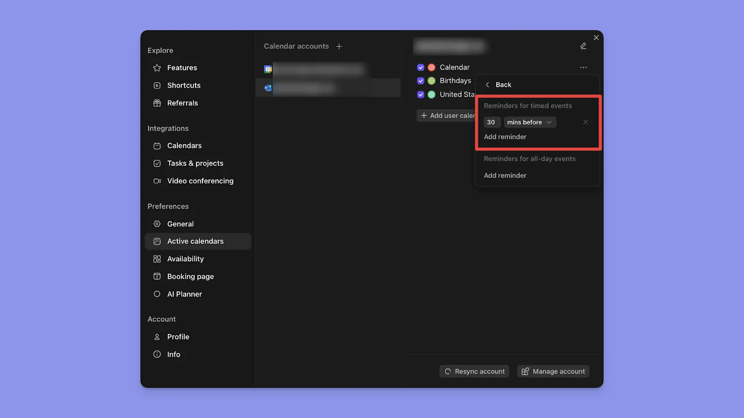Click the AI Planner circle icon

pyautogui.click(x=157, y=294)
